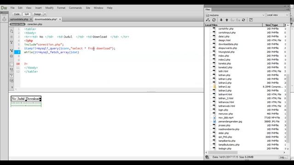Click the Files panel vertical scrollbar
Image resolution: width=294 pixels, height=165 pixels.
[288, 109]
